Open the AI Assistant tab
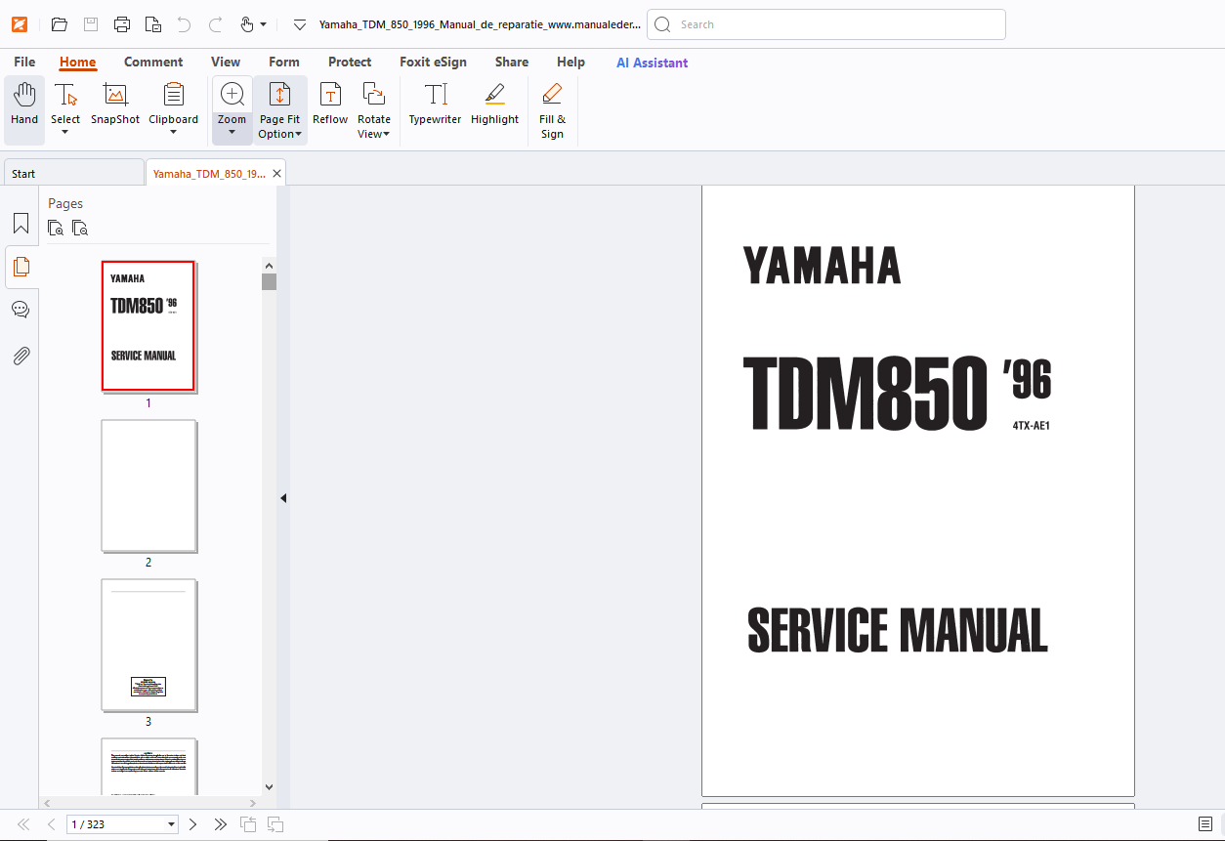Screen dimensions: 1225x841 click(x=652, y=63)
